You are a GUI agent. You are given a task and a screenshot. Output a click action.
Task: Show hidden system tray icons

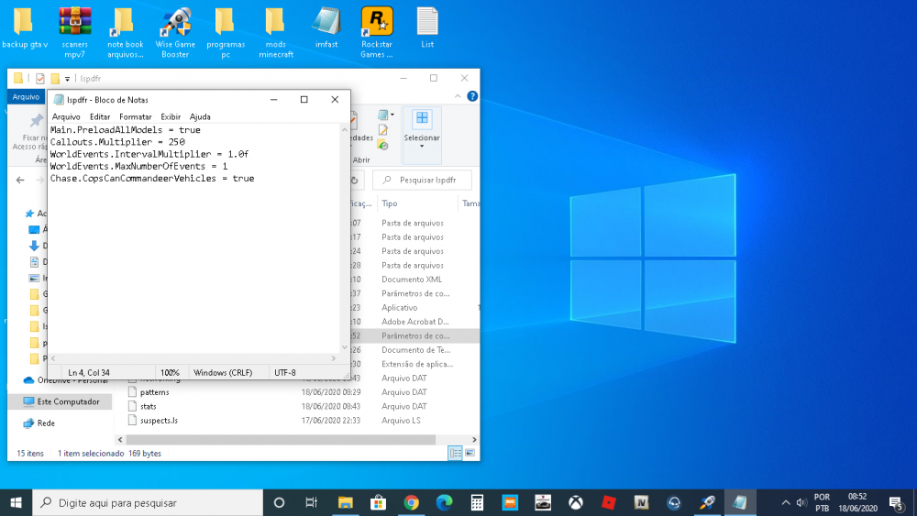[x=785, y=502]
